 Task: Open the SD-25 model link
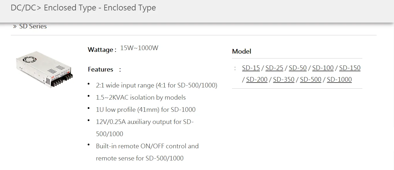tap(274, 68)
